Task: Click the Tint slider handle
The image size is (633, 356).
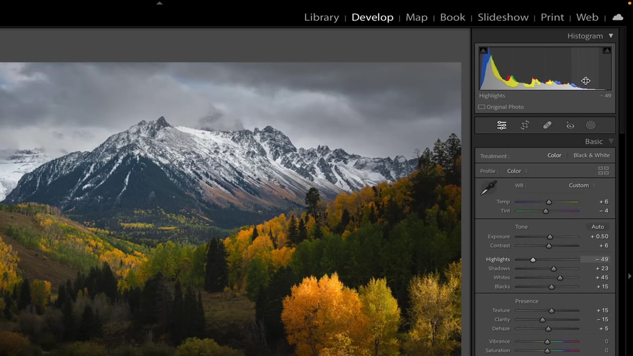Action: coord(545,211)
